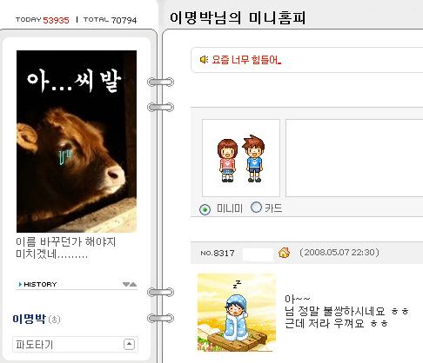The width and height of the screenshot is (423, 363).
Task: Click the gender symbol next to 이명박
Action: 54,320
